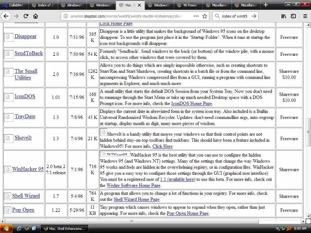The width and height of the screenshot is (311, 233).
Task: Open the browser home page
Action: pyautogui.click(x=36, y=16)
